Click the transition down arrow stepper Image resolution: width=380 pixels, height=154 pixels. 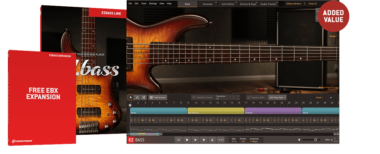point(238,99)
